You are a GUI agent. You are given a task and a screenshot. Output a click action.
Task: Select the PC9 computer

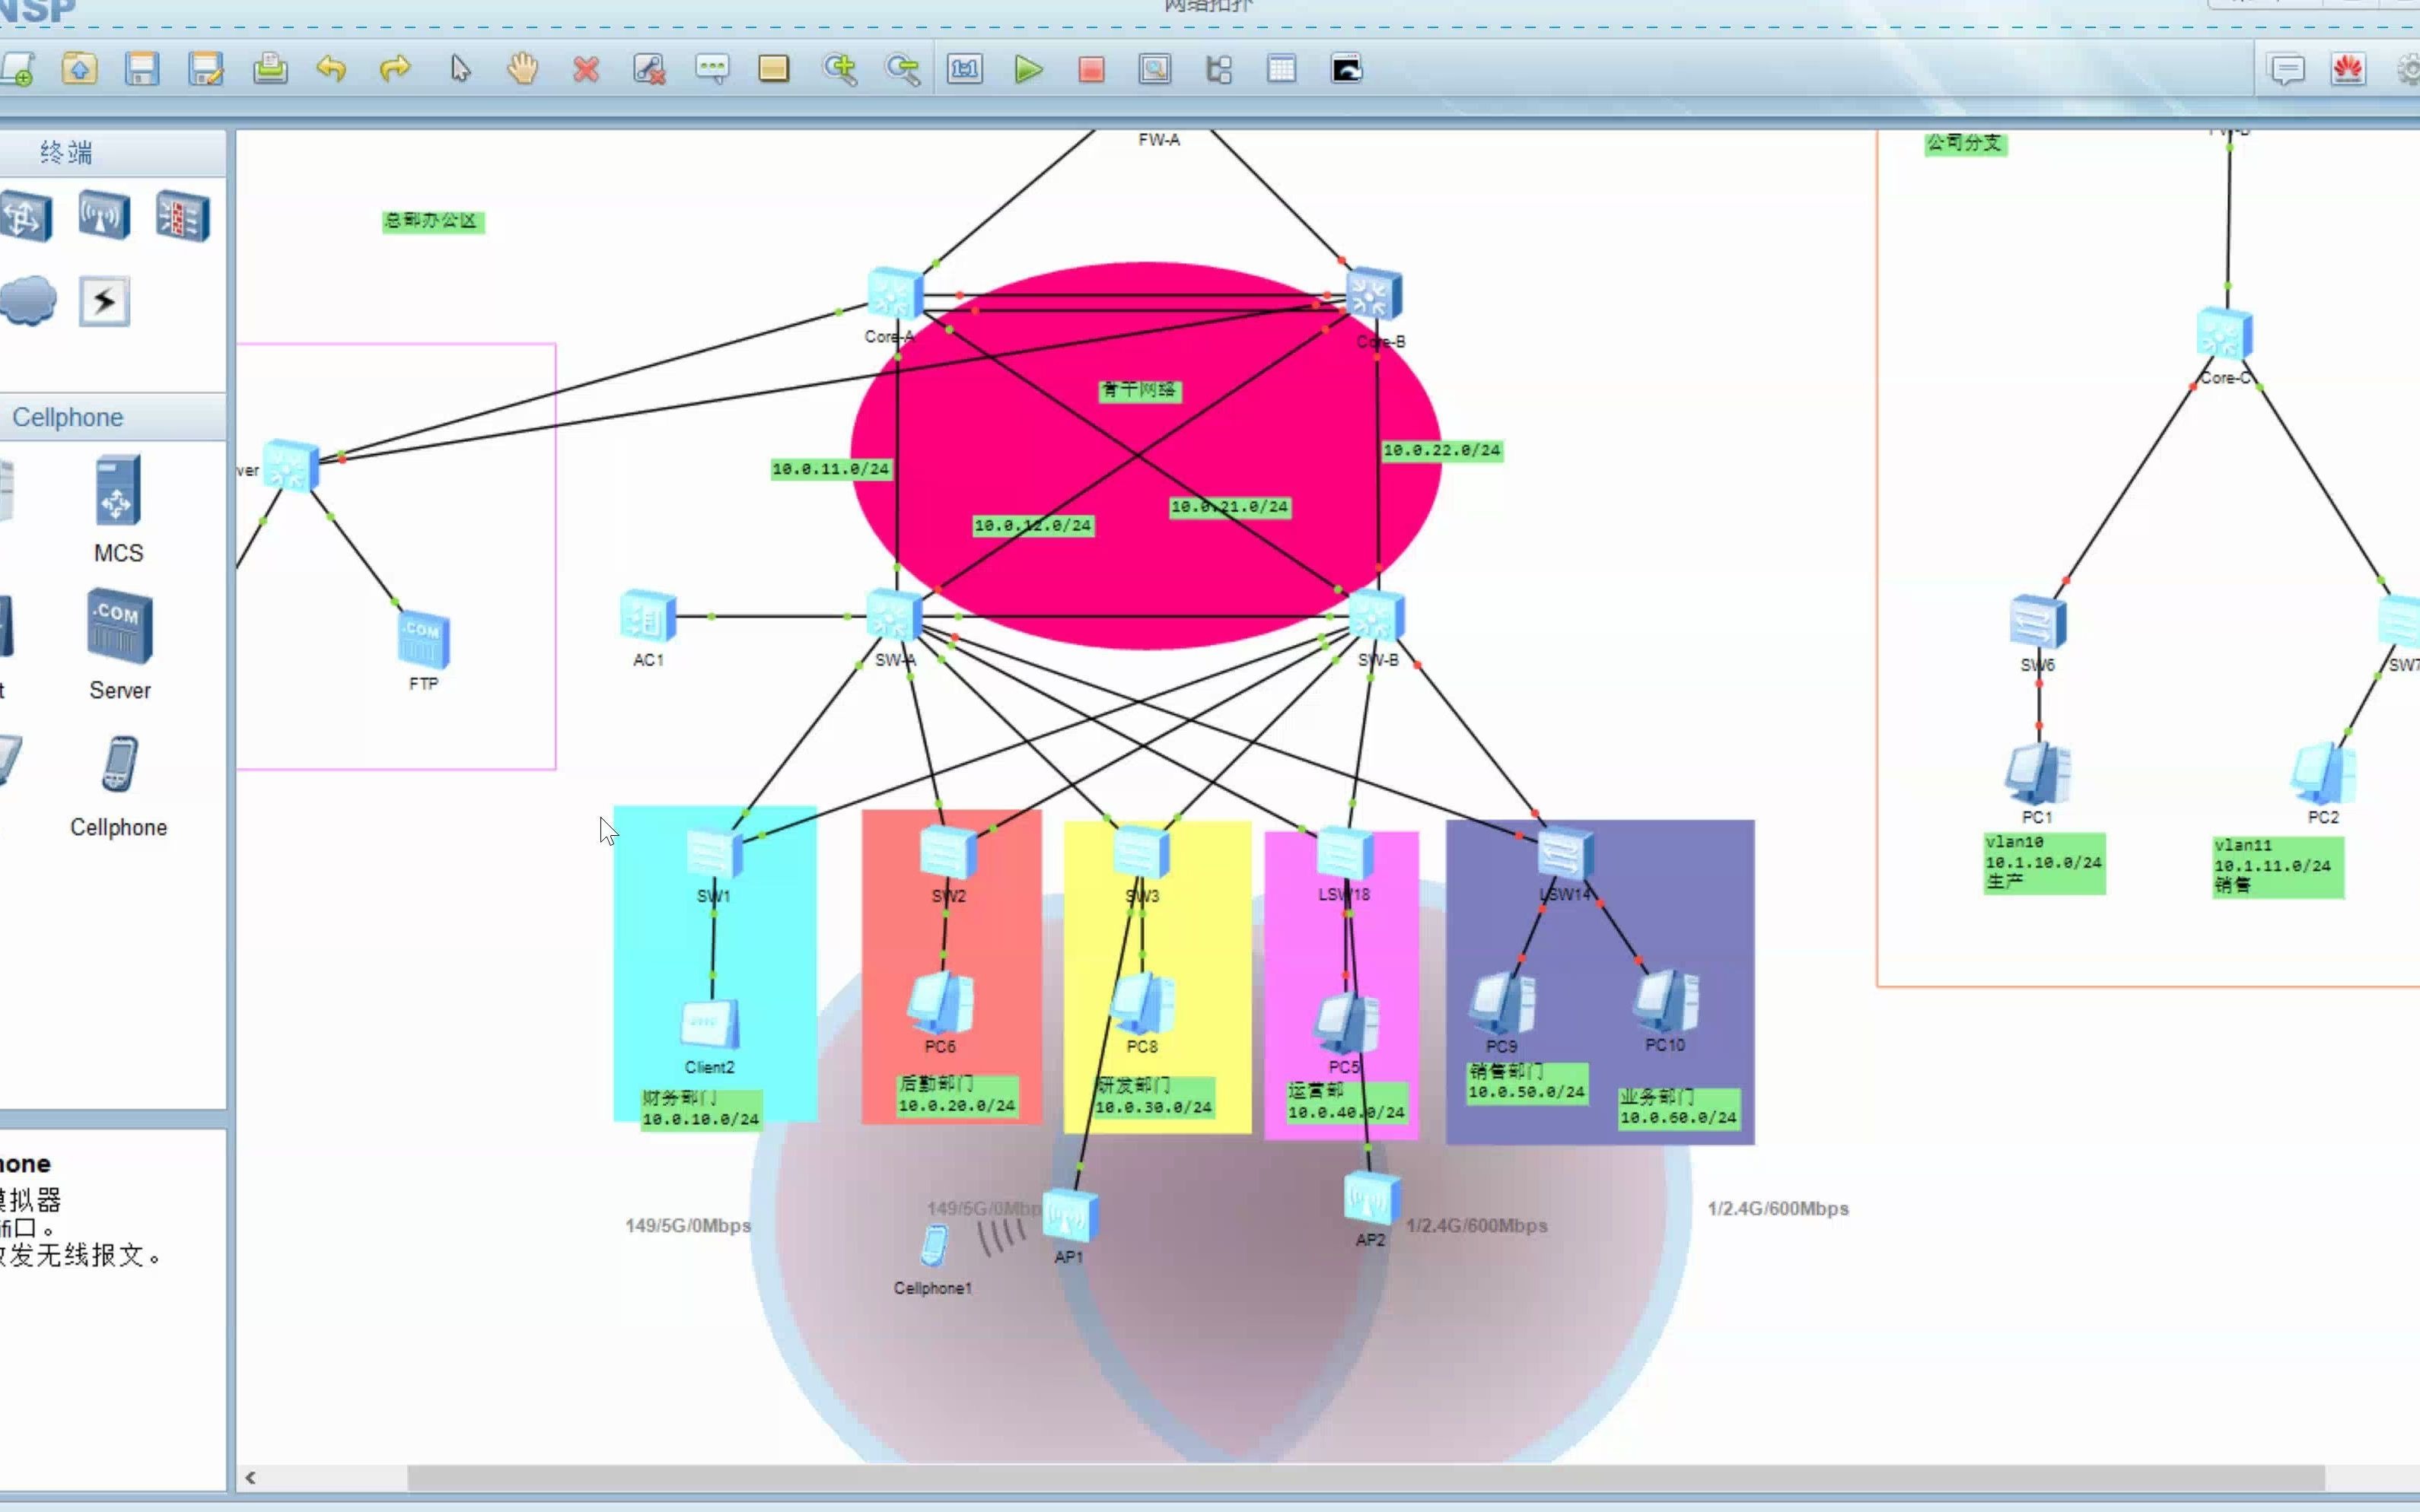coord(1501,1003)
